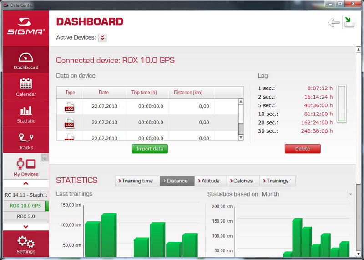This screenshot has height=260, width=364.
Task: Click 'Connected device: ROX 10.0 GPS' heading
Action: 116,61
